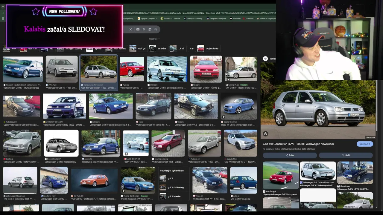Open Golf 4th Generation Volkswagen Newsroom title
The height and width of the screenshot is (215, 383).
click(x=298, y=144)
